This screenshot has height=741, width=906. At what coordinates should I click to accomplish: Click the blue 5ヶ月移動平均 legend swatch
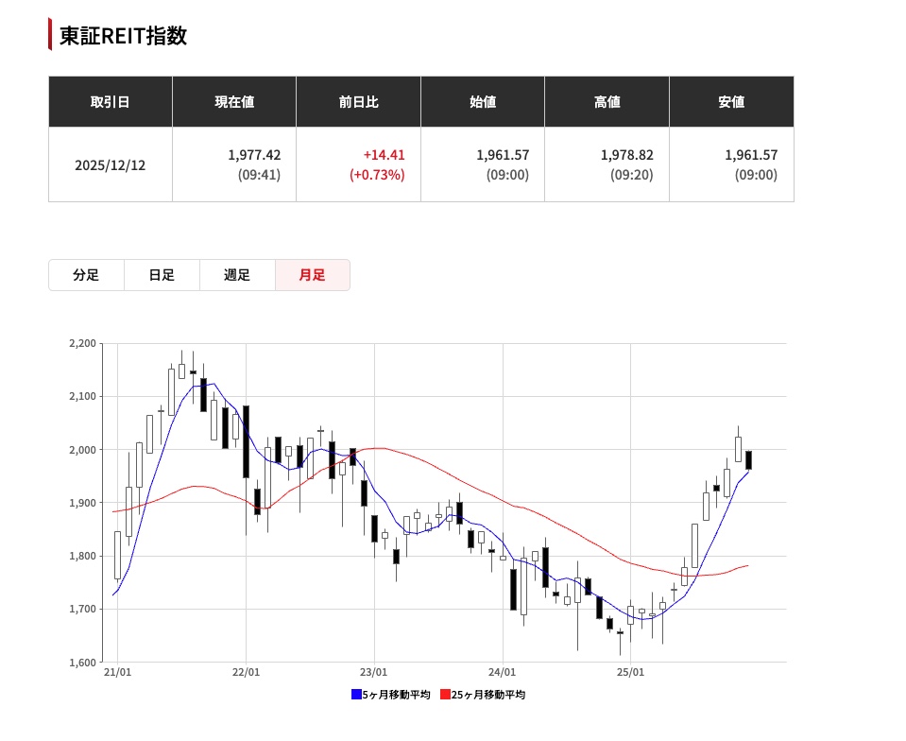[x=356, y=694]
